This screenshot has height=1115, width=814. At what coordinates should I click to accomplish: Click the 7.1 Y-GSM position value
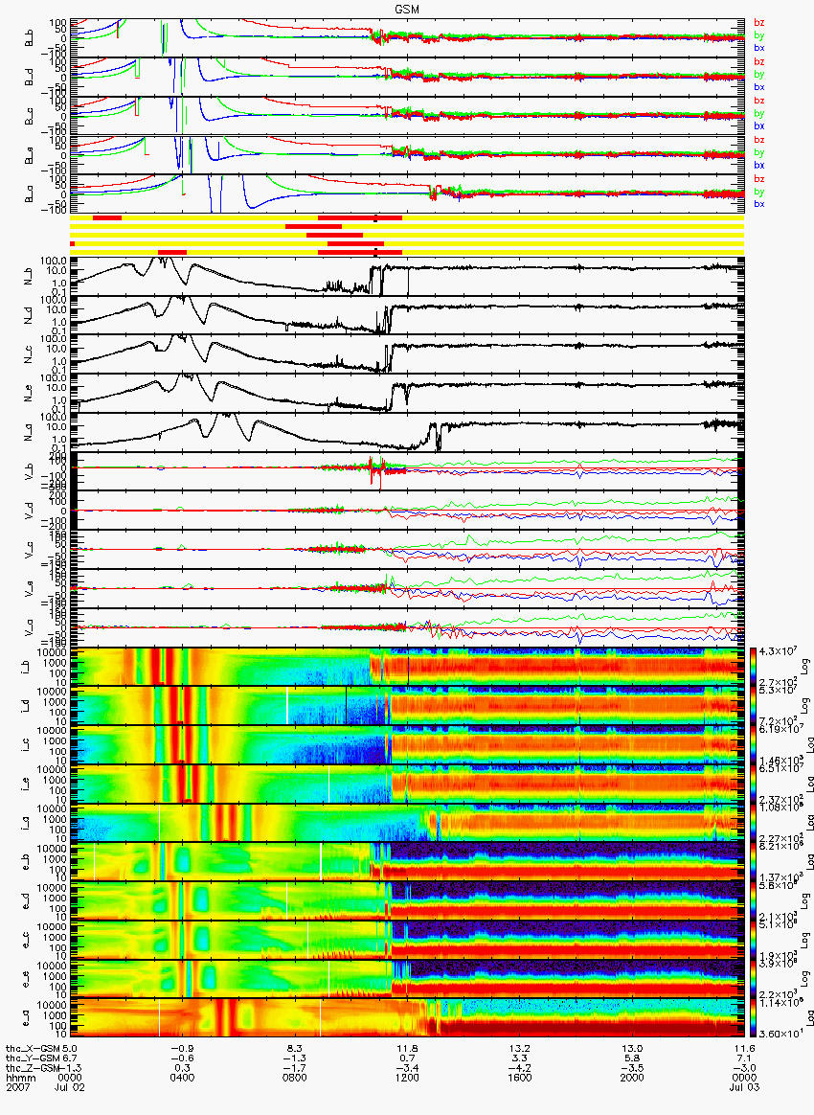point(744,1058)
